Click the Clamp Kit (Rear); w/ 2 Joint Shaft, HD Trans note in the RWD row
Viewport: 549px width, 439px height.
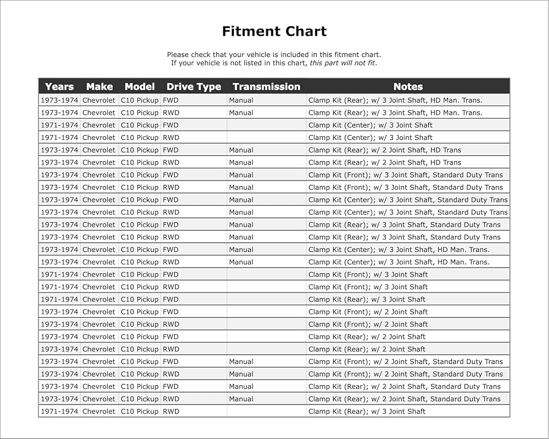click(x=384, y=162)
